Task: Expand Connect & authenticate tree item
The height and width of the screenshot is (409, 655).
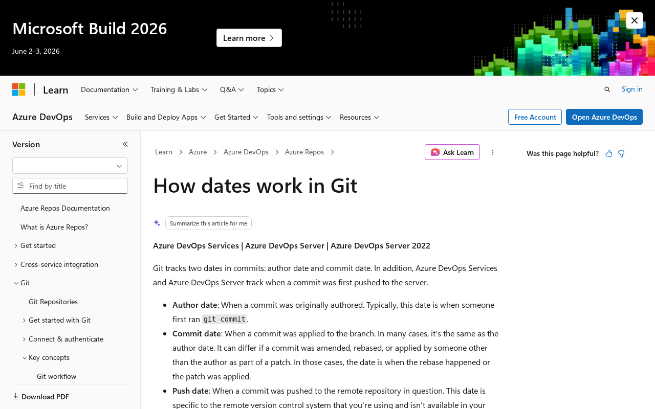Action: [x=62, y=339]
